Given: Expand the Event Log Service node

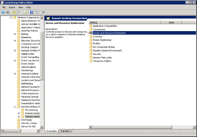Looking at the screenshot, I should (x=15, y=61).
